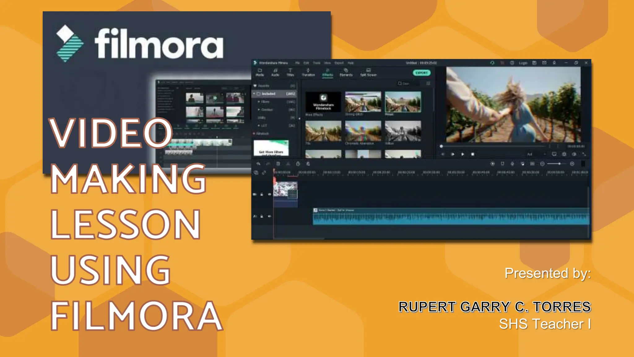Click the speed/duration clock icon above timeline
The height and width of the screenshot is (357, 634).
pos(298,164)
